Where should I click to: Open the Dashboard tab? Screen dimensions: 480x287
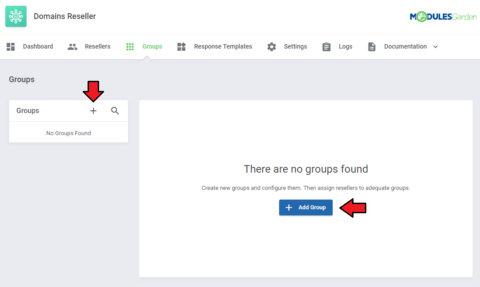tap(38, 46)
